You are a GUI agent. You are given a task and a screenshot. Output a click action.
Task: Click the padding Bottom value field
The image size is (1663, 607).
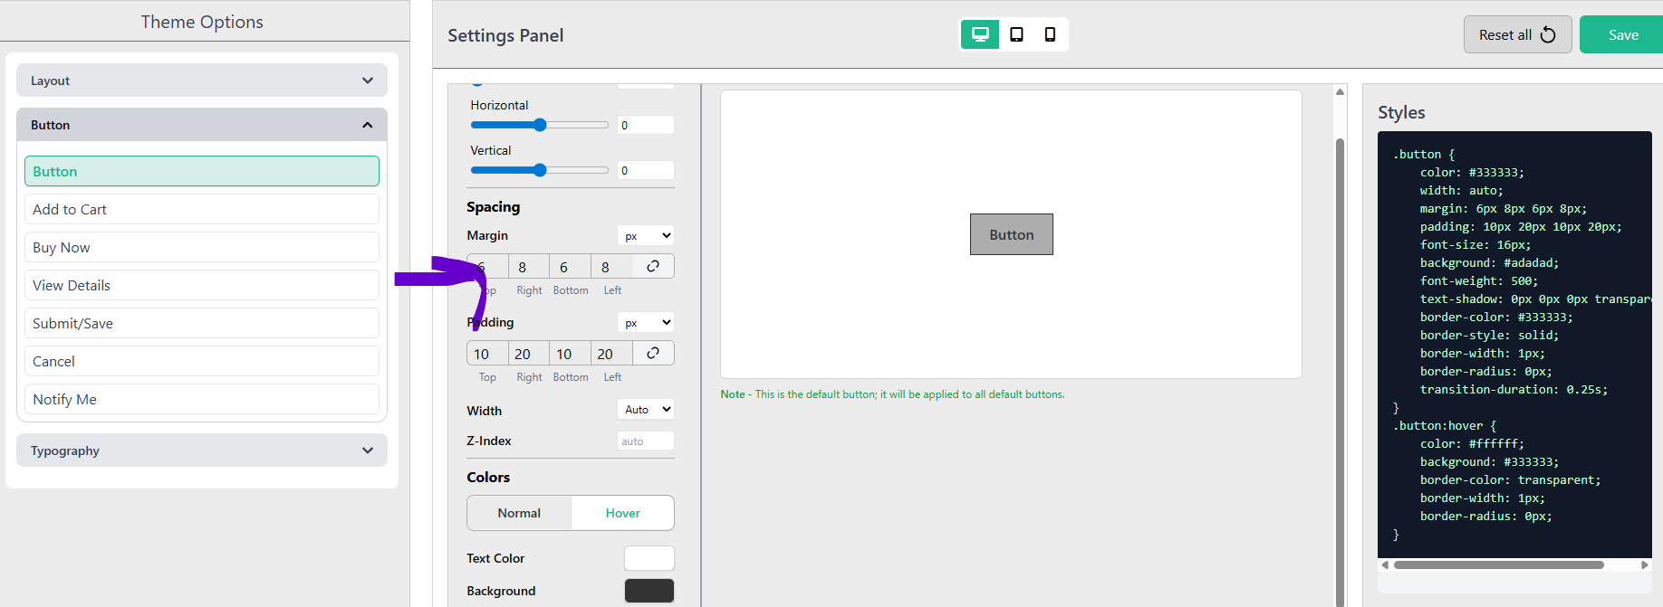(x=571, y=354)
